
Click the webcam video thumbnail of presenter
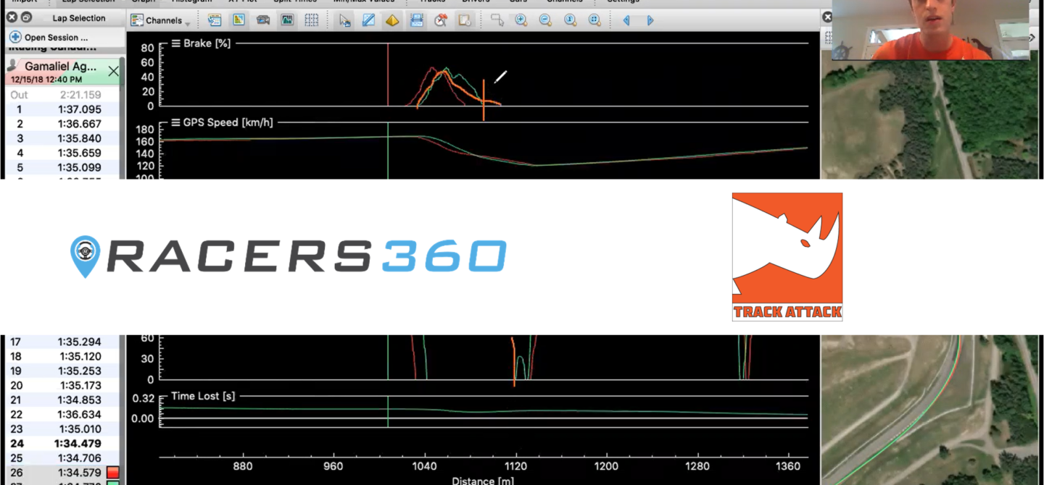(930, 30)
